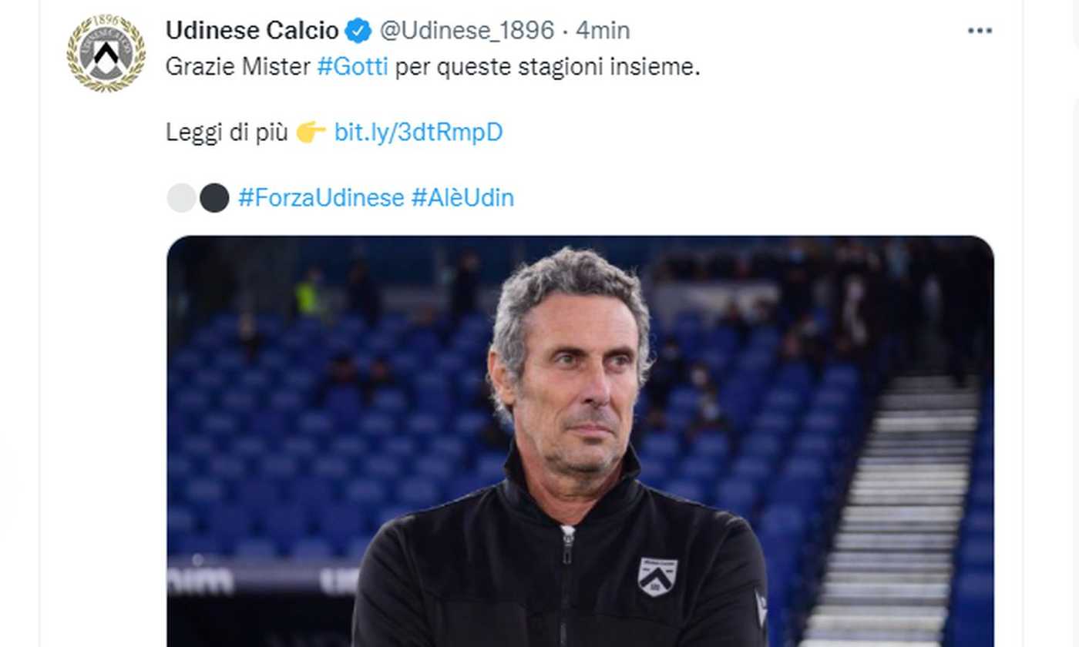Click the man's face in the photo
Screen dimensions: 1079x647
(574, 385)
